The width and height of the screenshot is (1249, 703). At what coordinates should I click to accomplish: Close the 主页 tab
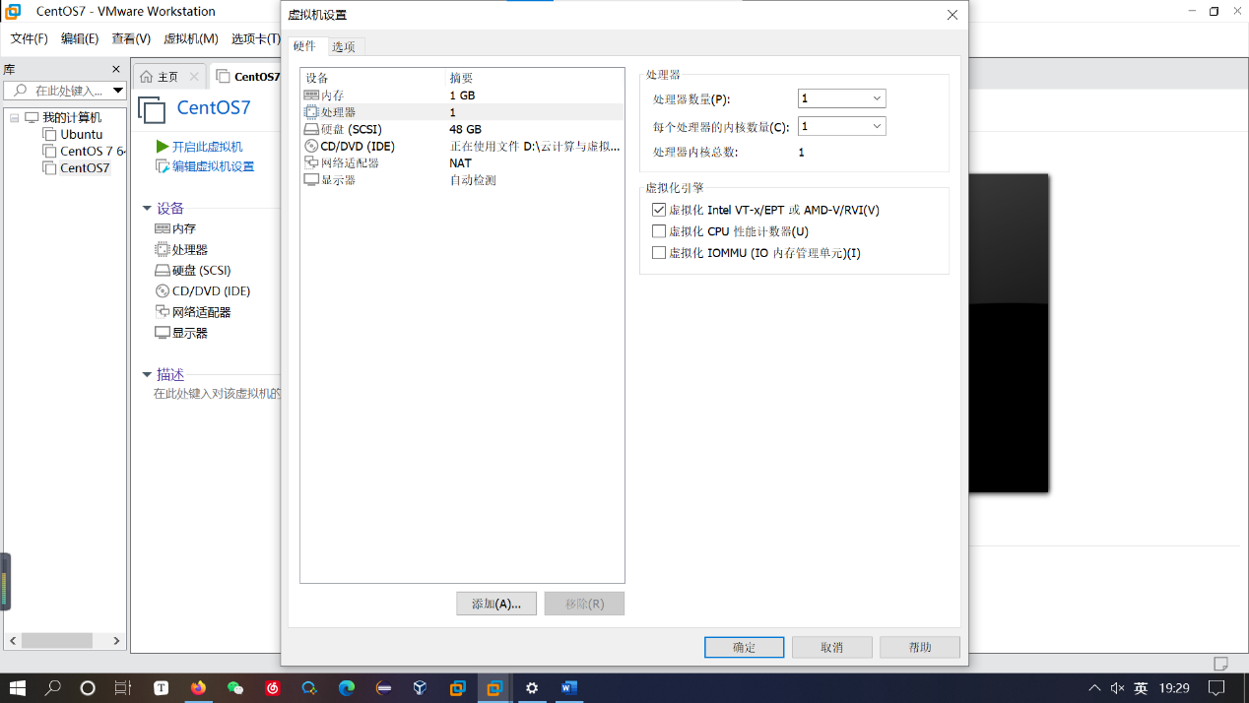(194, 77)
